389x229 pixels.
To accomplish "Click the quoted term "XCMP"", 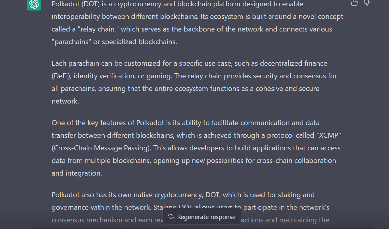I will coord(328,135).
